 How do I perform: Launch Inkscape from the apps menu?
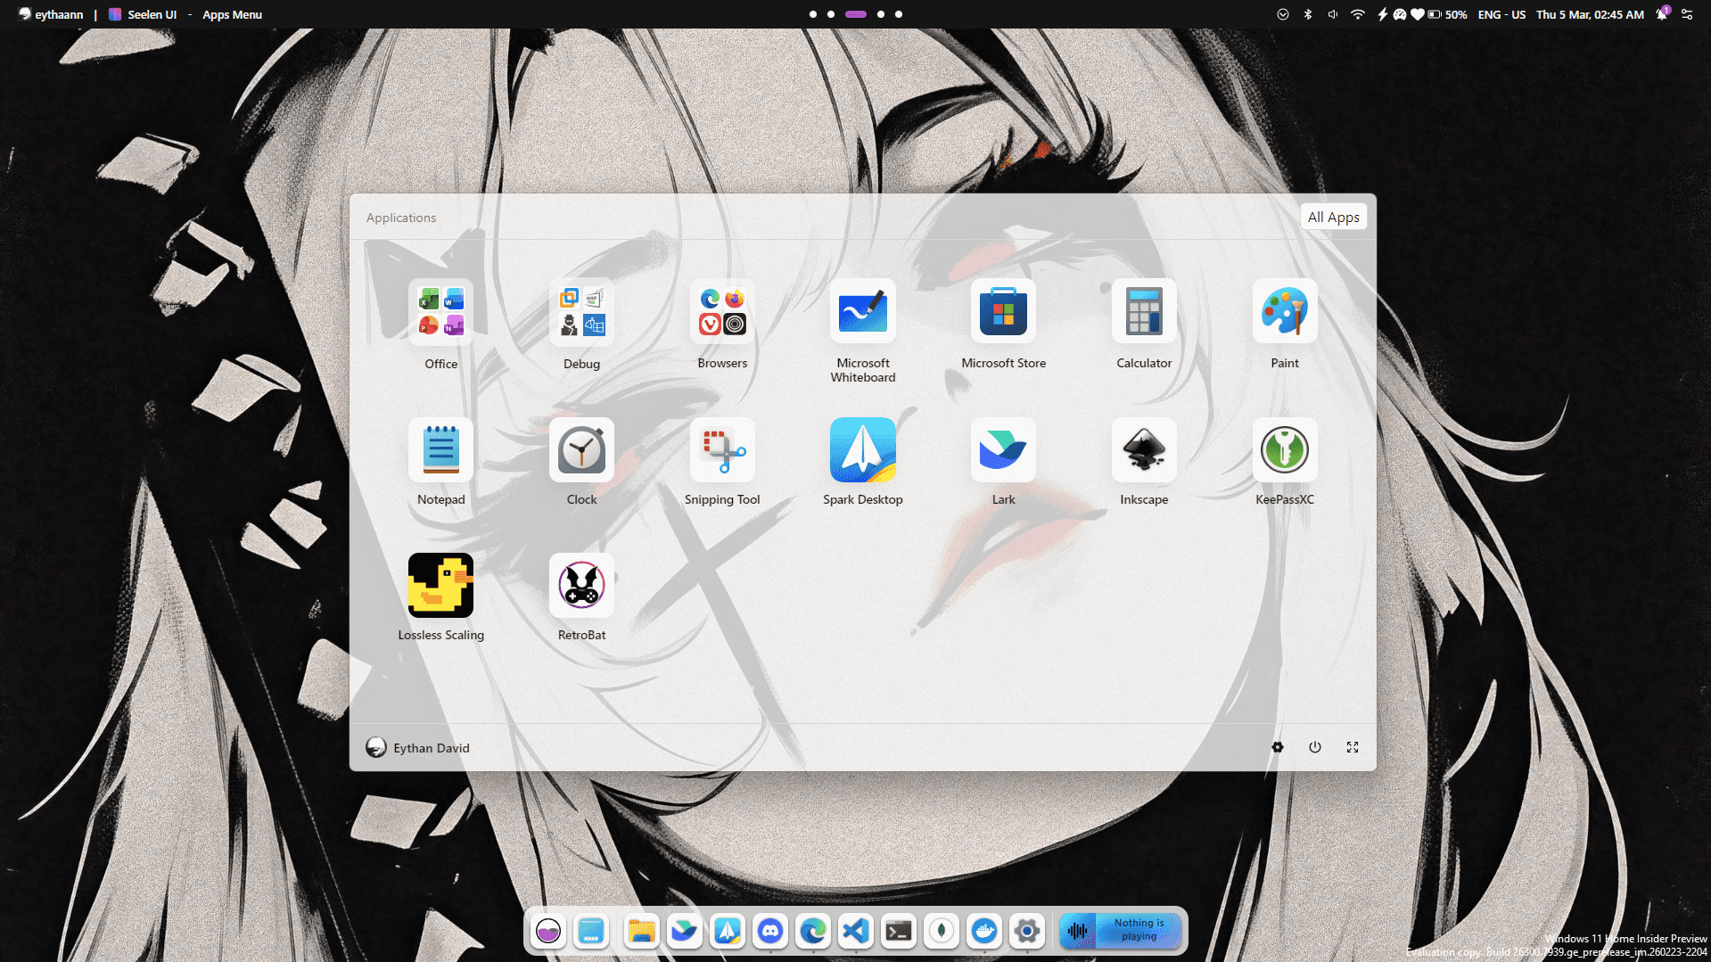[x=1143, y=450]
